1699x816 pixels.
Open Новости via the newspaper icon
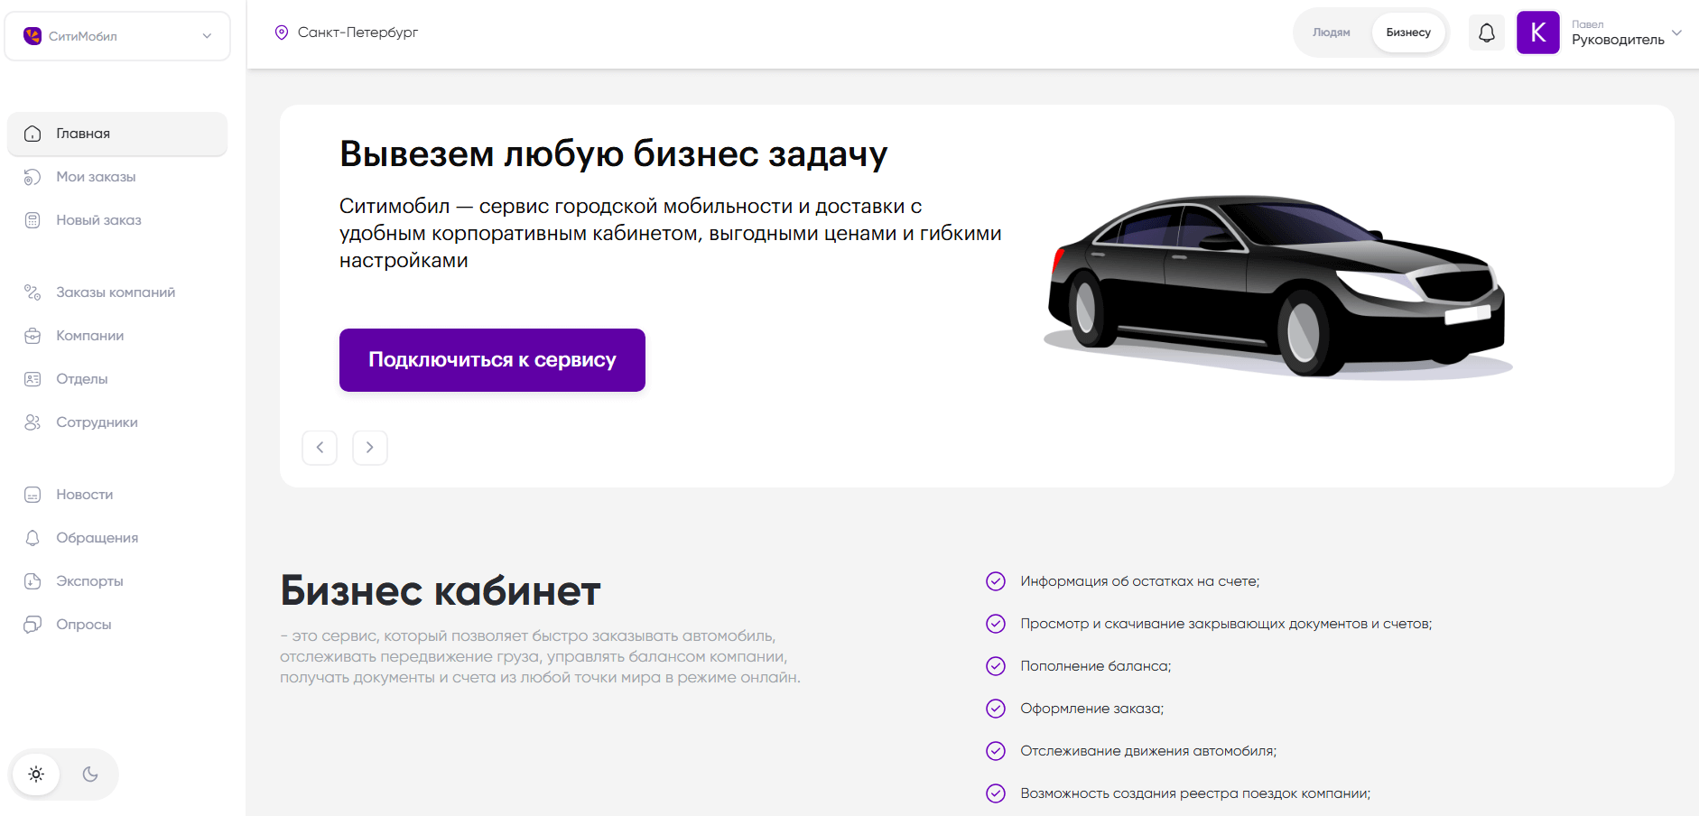click(32, 494)
